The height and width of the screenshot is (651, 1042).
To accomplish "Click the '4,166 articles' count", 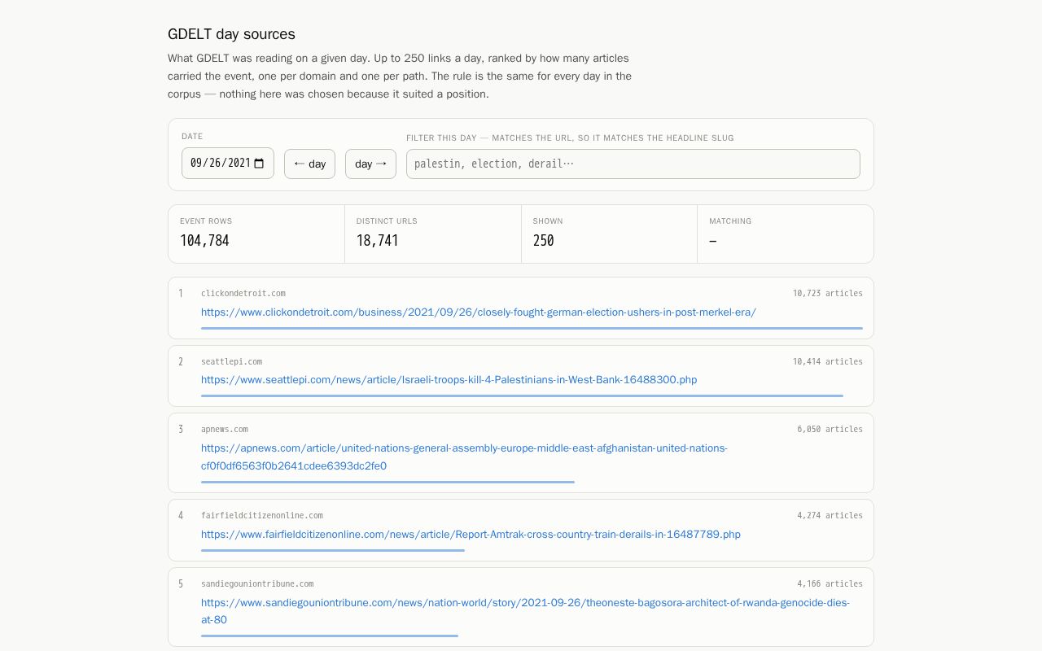I will pos(830,583).
